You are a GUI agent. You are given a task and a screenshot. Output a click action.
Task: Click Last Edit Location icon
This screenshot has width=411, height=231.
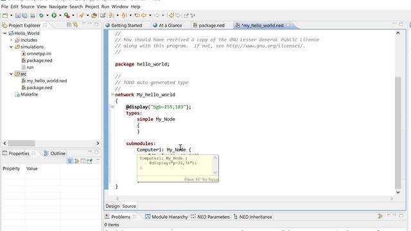click(x=137, y=15)
